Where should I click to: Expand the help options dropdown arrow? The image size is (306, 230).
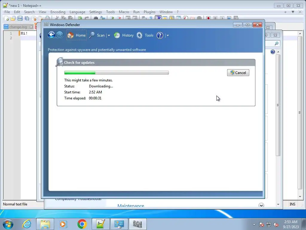pyautogui.click(x=168, y=35)
